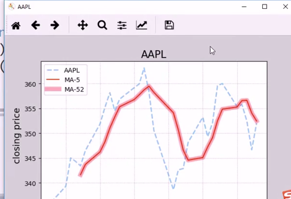This screenshot has width=291, height=199.
Task: Activate the Pan axes cross-arrow tool
Action: (x=83, y=25)
